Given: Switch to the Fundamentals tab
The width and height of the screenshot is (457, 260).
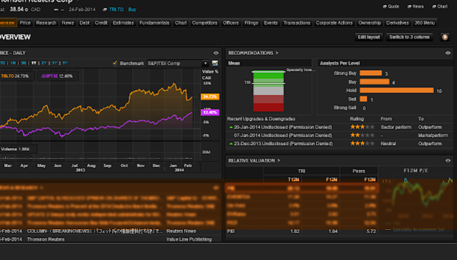Looking at the screenshot, I should click(154, 23).
